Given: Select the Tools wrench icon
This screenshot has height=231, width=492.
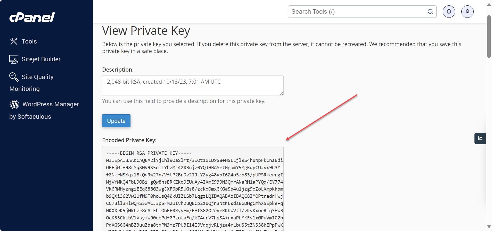Looking at the screenshot, I should click(x=14, y=41).
